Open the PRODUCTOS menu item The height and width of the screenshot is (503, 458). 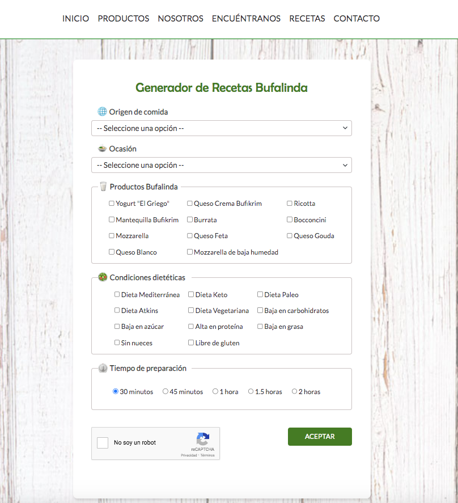point(124,19)
